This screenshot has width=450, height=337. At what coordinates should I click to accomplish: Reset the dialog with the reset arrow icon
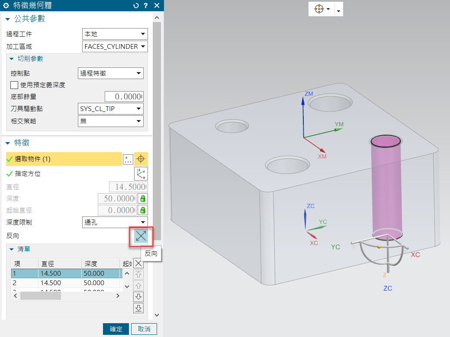click(136, 6)
